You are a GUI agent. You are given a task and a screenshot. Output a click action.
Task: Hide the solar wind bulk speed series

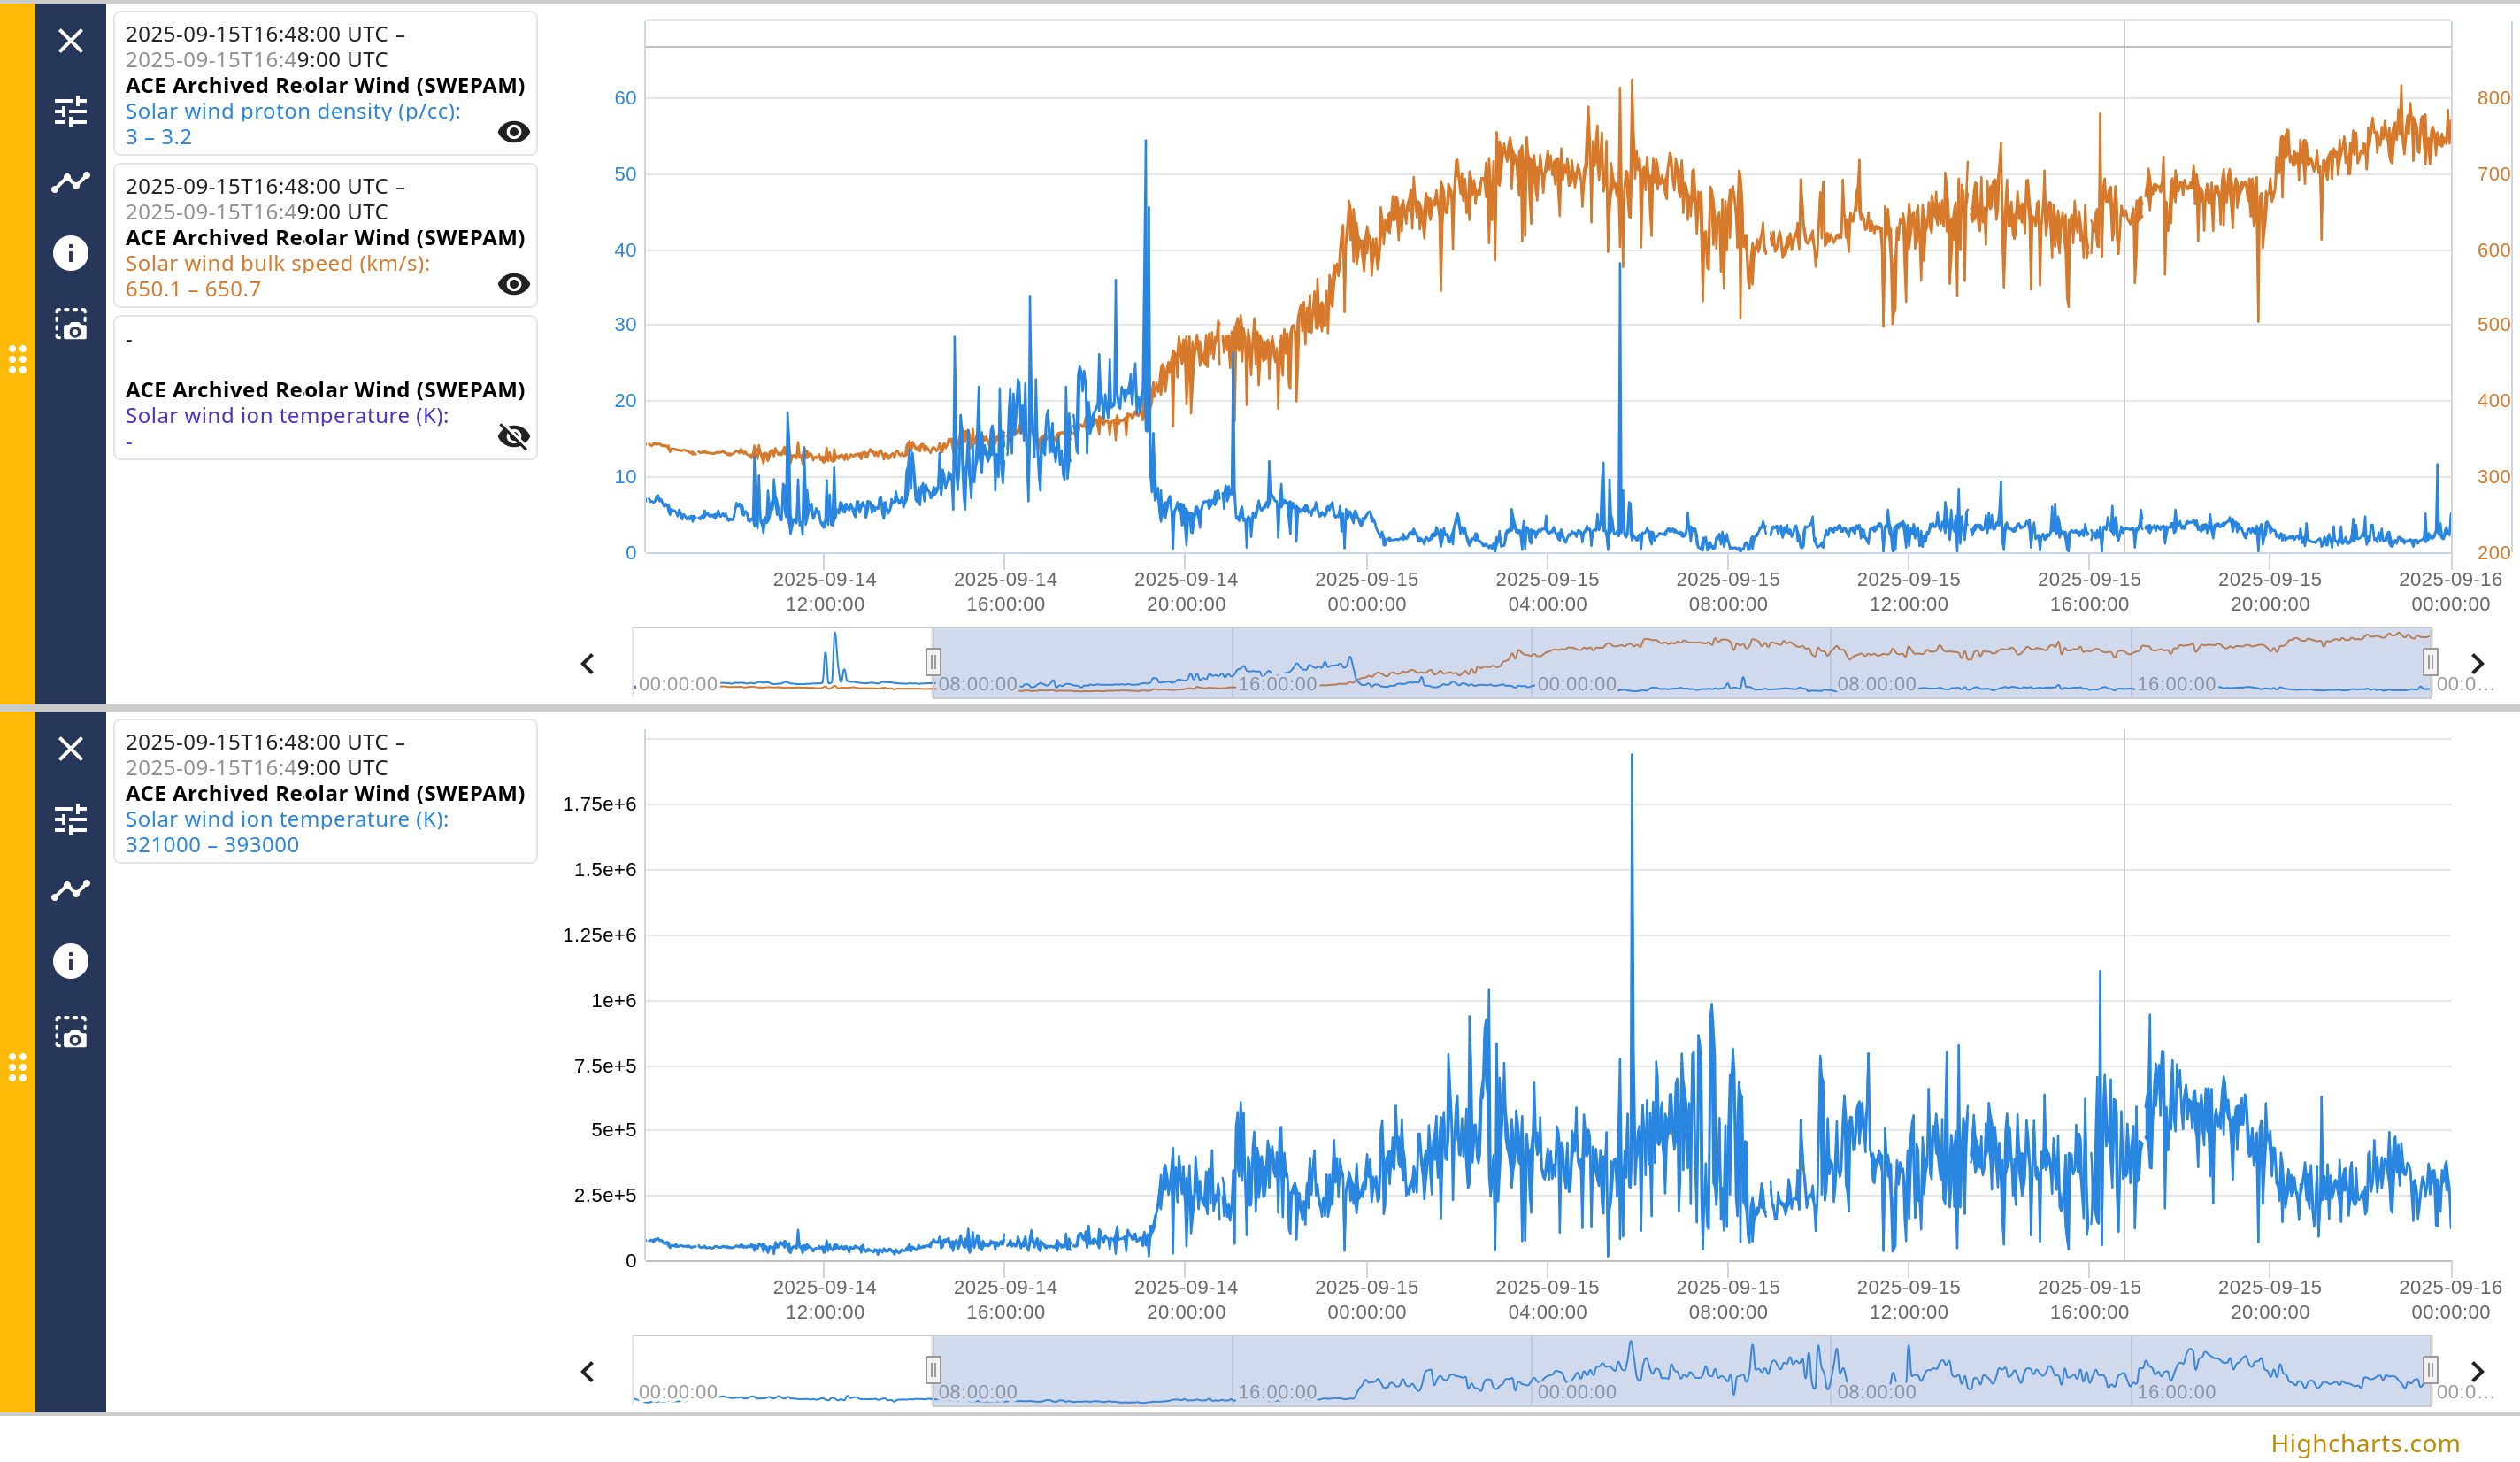(513, 284)
